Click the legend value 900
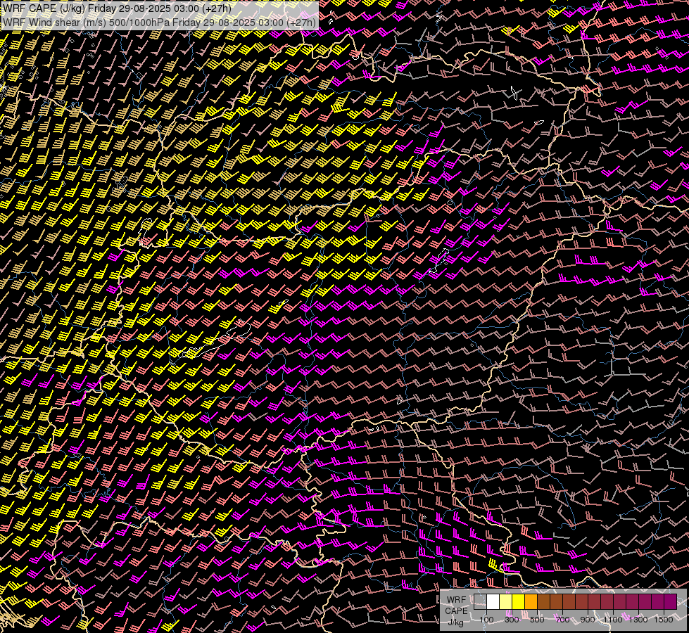This screenshot has height=633, width=689. pos(588,620)
